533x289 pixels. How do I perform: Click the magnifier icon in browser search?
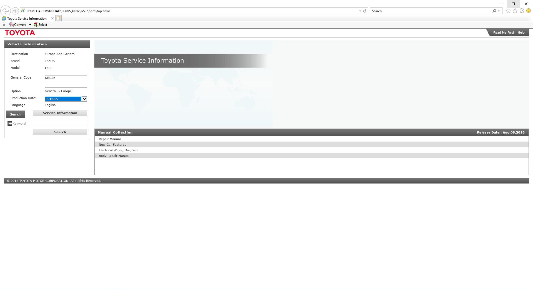494,11
